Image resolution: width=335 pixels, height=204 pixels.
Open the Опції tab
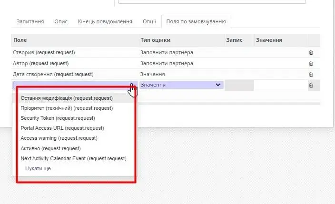[149, 22]
